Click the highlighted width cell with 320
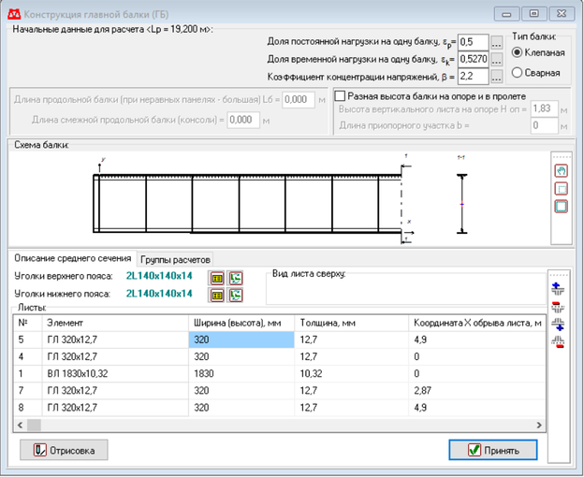The height and width of the screenshot is (477, 584). point(241,341)
